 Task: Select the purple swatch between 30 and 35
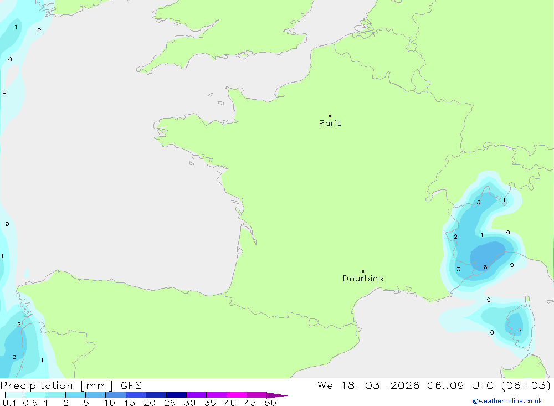[197, 395]
